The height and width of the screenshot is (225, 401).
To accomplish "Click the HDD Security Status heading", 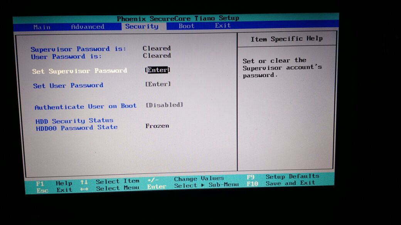I will point(74,121).
